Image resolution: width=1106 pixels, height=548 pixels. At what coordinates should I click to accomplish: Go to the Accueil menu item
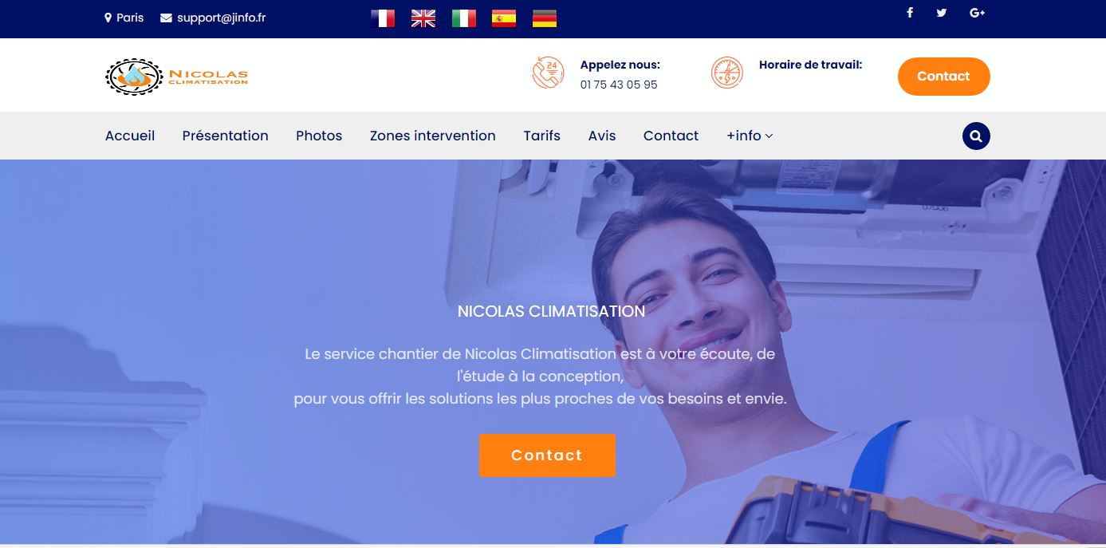click(130, 136)
